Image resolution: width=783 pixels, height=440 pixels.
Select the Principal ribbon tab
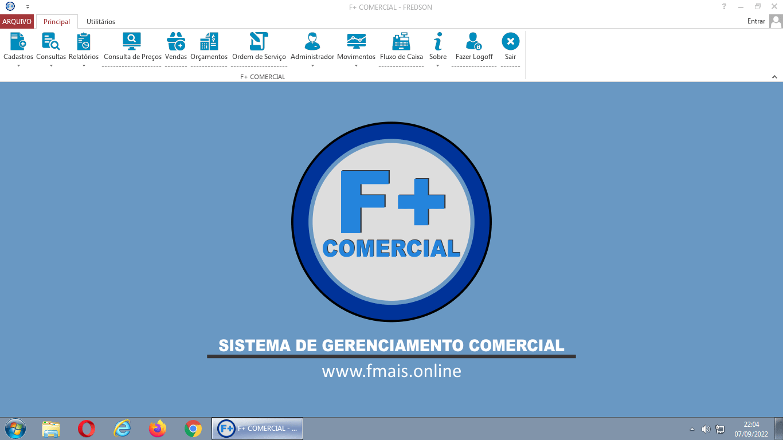tap(57, 22)
